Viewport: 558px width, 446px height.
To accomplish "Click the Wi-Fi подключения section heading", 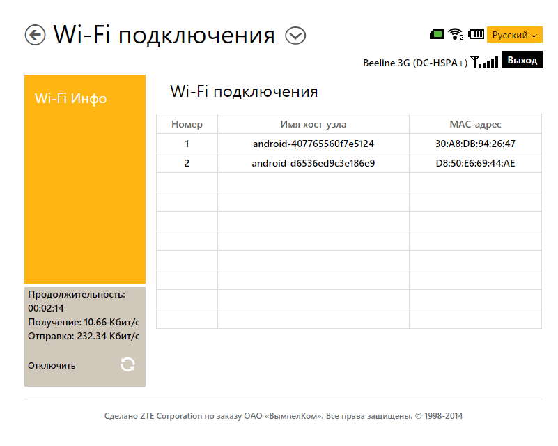I will tap(244, 91).
